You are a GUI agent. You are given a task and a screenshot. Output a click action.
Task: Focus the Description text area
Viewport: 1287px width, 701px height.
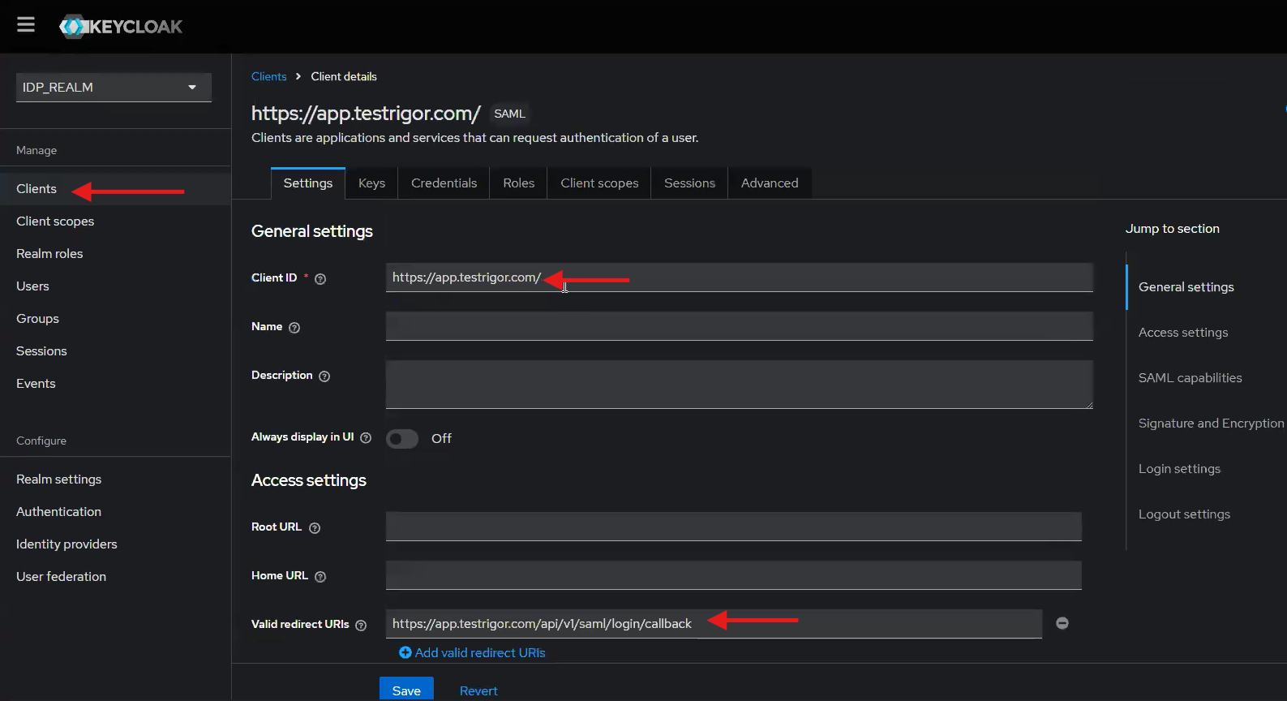[x=739, y=385]
